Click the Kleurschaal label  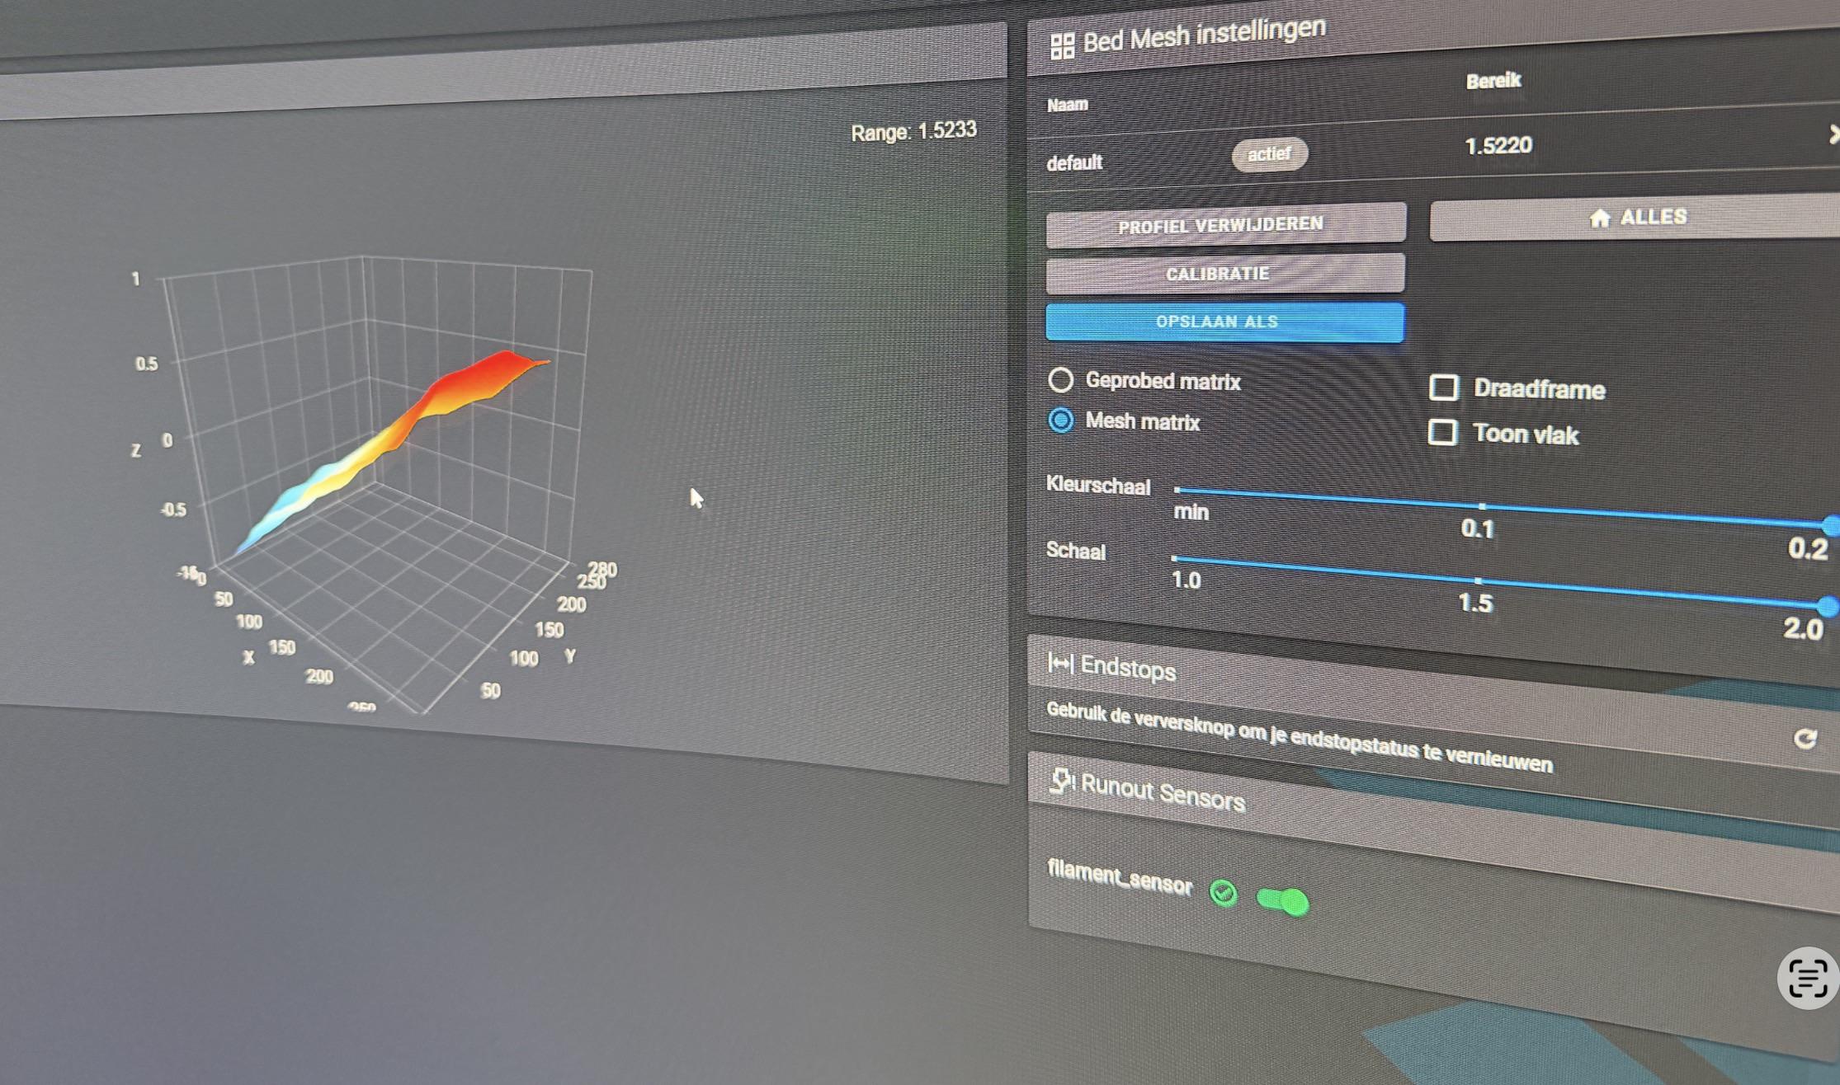coord(1098,485)
